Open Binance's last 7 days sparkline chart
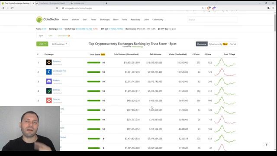This screenshot has width=277, height=156. pos(225,62)
